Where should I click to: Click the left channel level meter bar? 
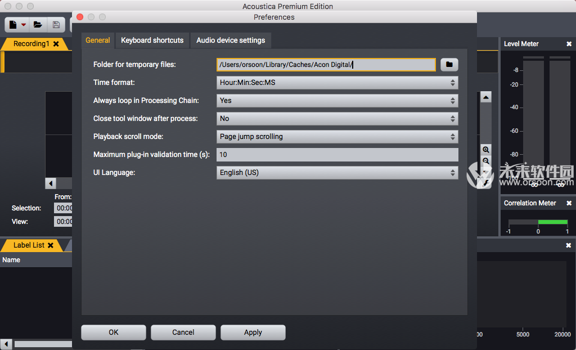[533, 119]
